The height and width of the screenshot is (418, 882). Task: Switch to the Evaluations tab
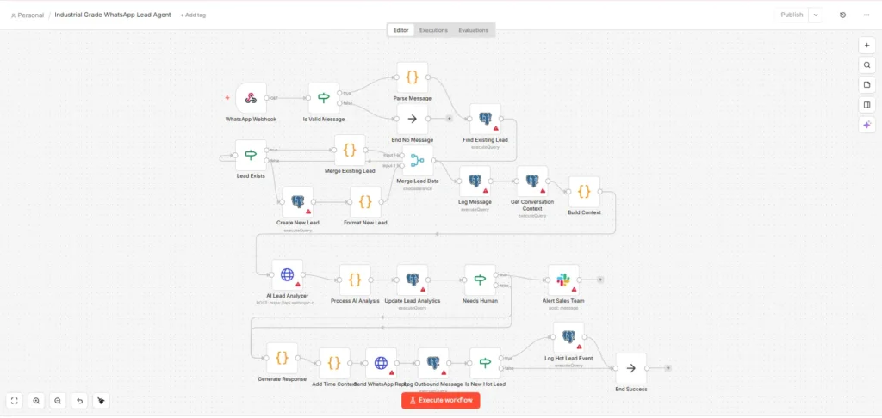pos(473,30)
